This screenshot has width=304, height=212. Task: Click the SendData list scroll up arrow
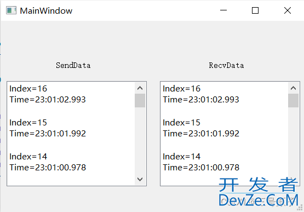coord(140,88)
